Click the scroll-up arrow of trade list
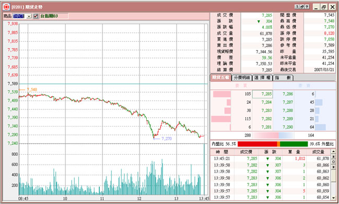The width and height of the screenshot is (339, 204). click(x=333, y=152)
